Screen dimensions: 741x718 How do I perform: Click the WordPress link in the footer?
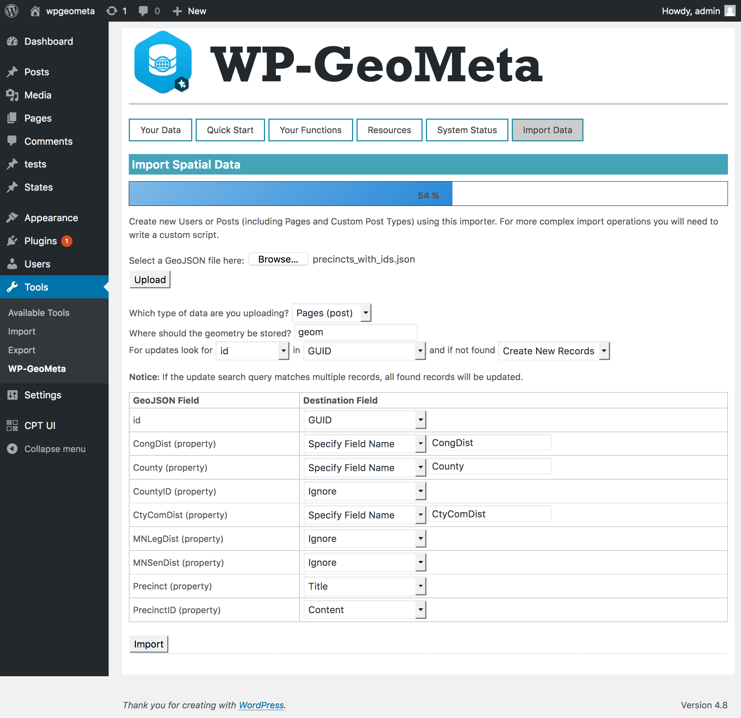tap(261, 705)
